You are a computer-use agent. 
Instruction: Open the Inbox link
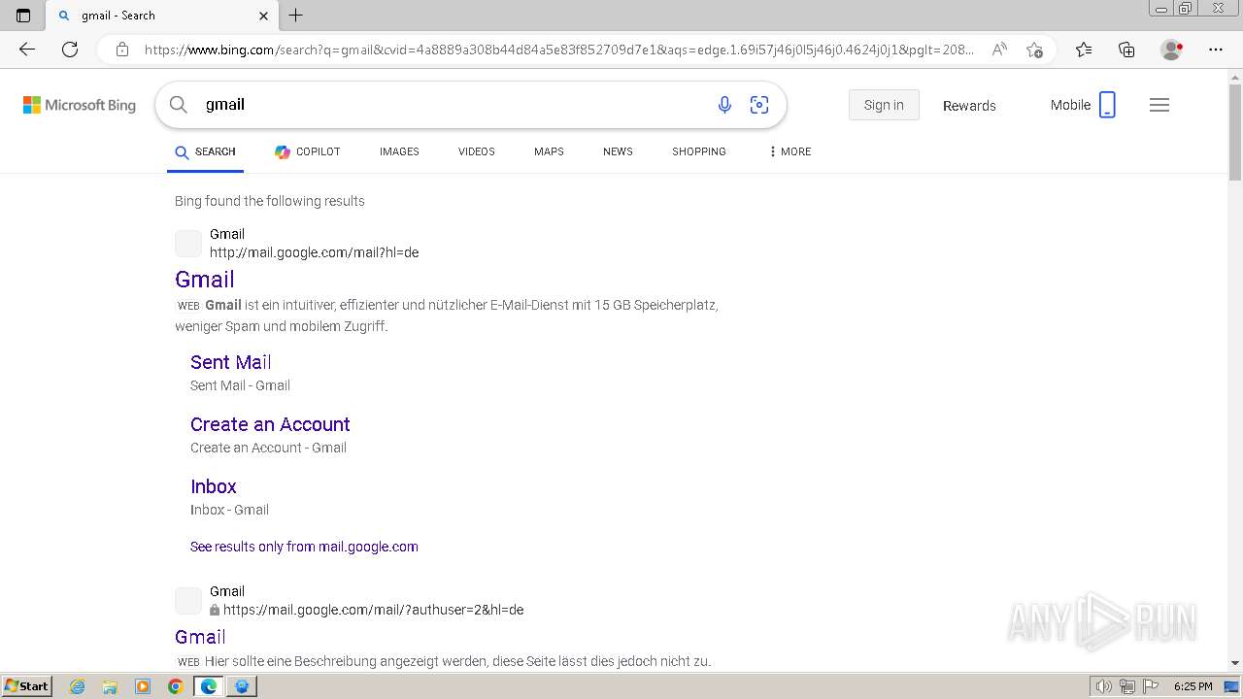point(214,486)
